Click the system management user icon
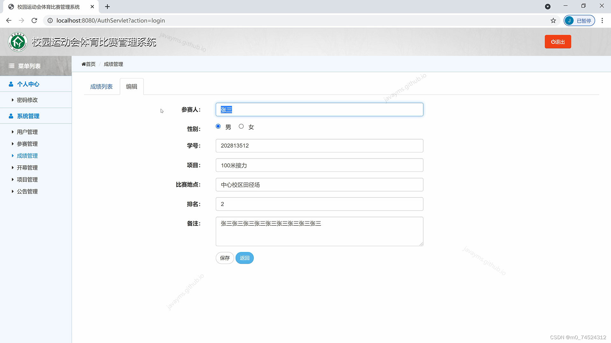Screen dimensions: 611x343 (11, 116)
